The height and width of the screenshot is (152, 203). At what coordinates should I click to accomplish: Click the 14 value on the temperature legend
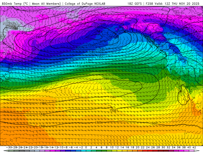tap(122, 147)
